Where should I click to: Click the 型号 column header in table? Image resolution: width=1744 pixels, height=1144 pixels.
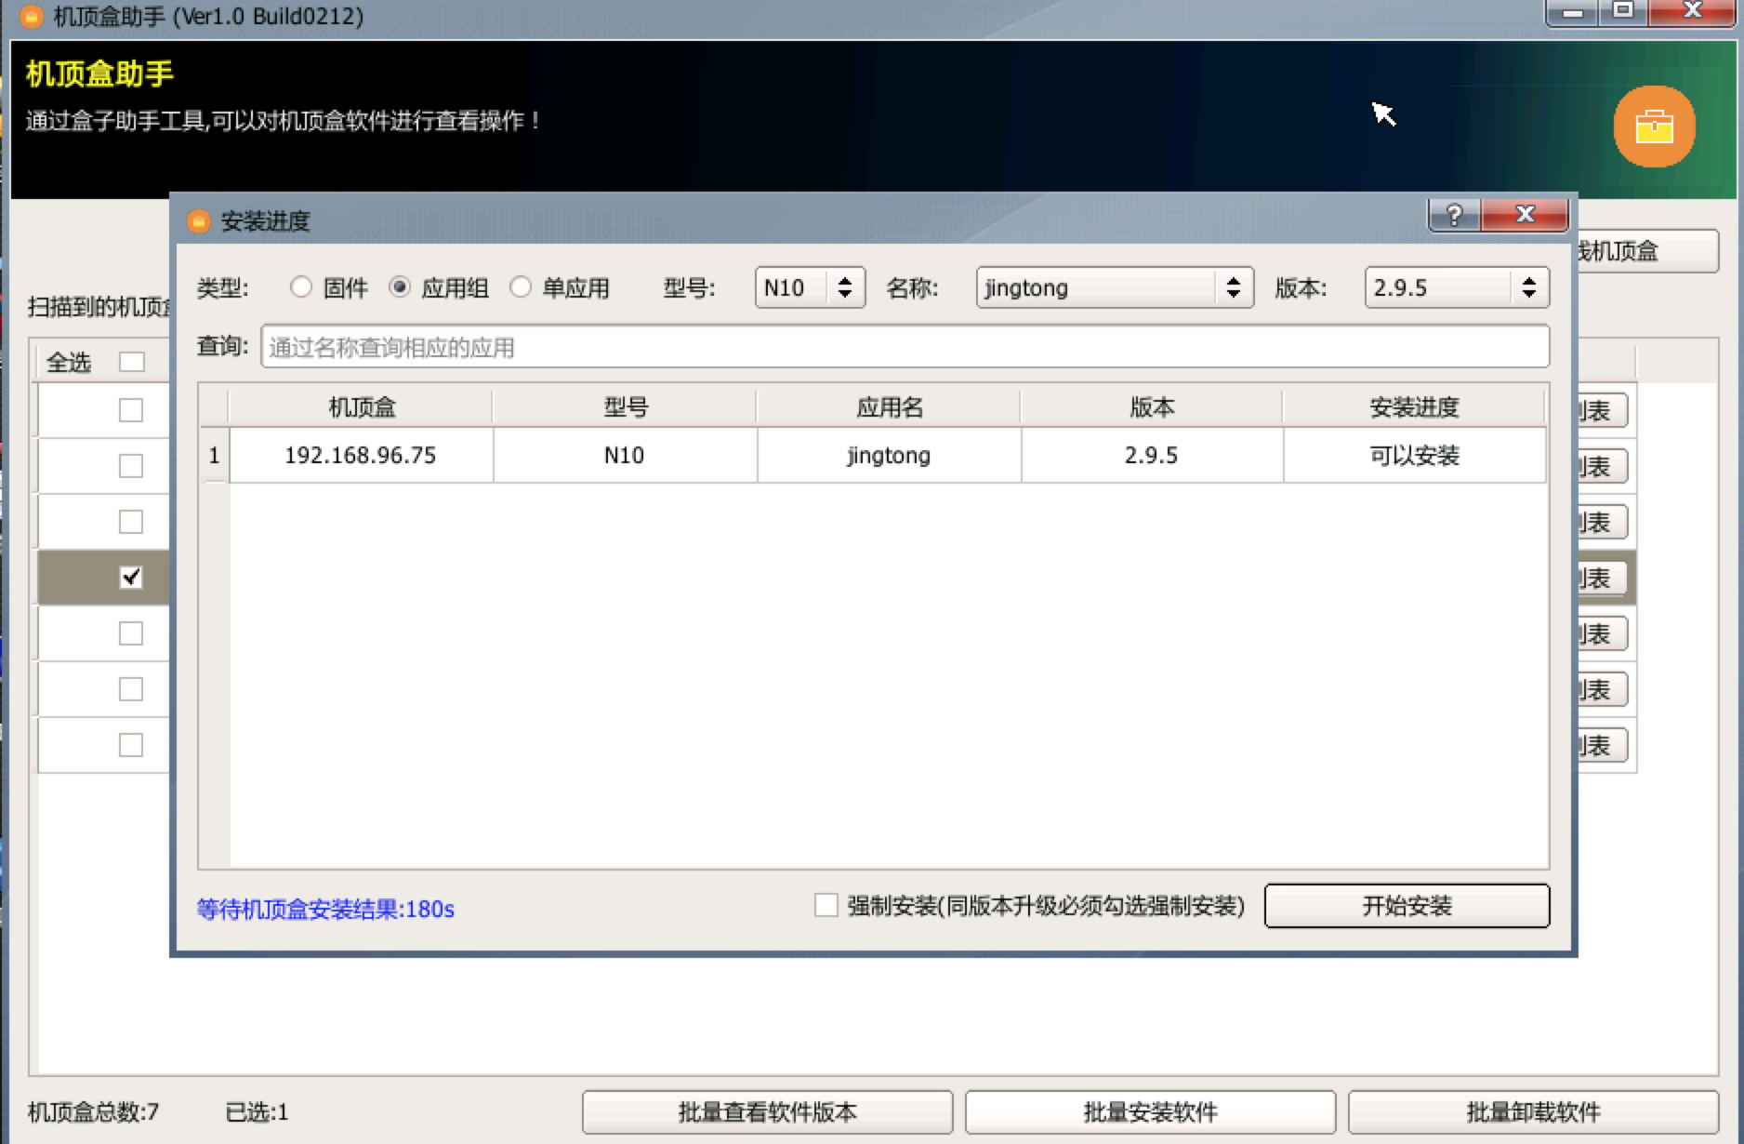pyautogui.click(x=626, y=407)
